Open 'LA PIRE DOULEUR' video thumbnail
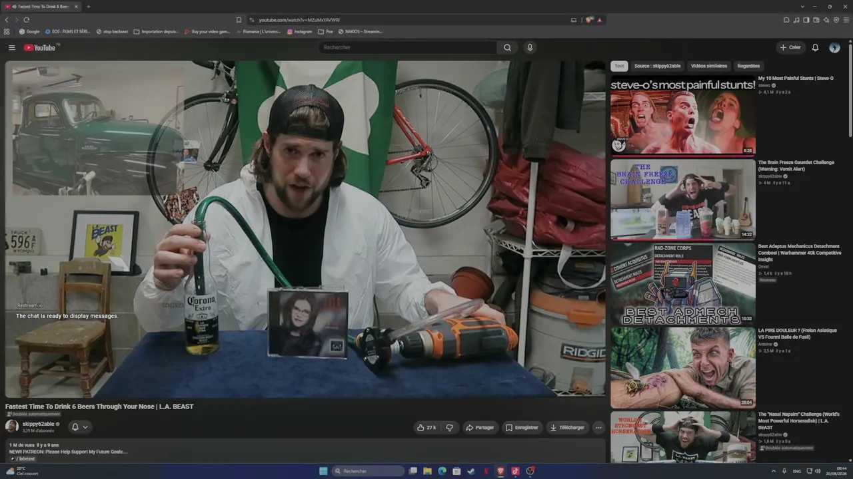Screen dimensions: 853x479 pyautogui.click(x=683, y=367)
